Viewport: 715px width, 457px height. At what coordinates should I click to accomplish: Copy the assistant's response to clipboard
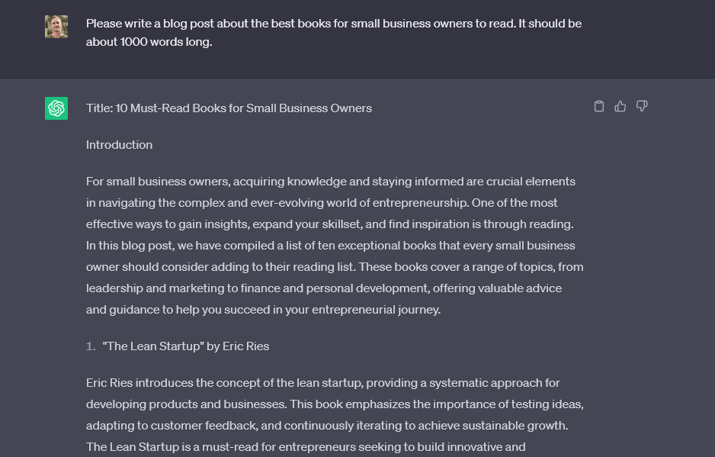tap(599, 106)
